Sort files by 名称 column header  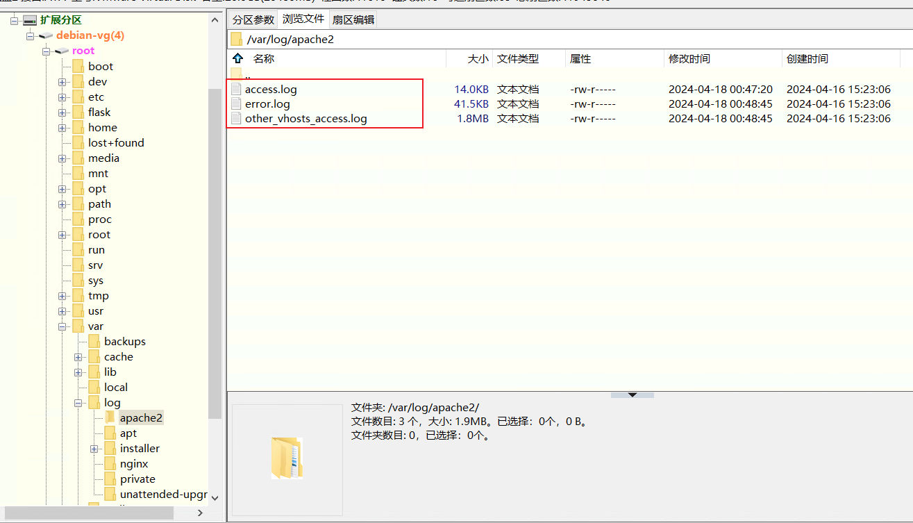pyautogui.click(x=263, y=59)
